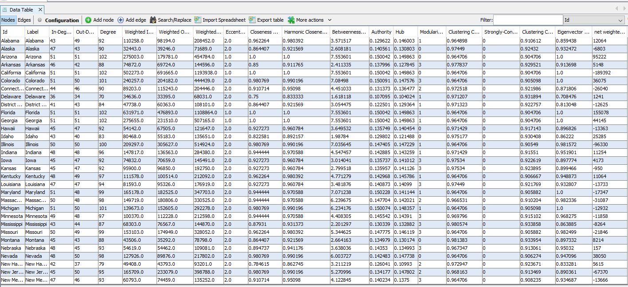Click the Weighted O... column header
Image resolution: width=628 pixels, height=287 pixels.
[175, 32]
